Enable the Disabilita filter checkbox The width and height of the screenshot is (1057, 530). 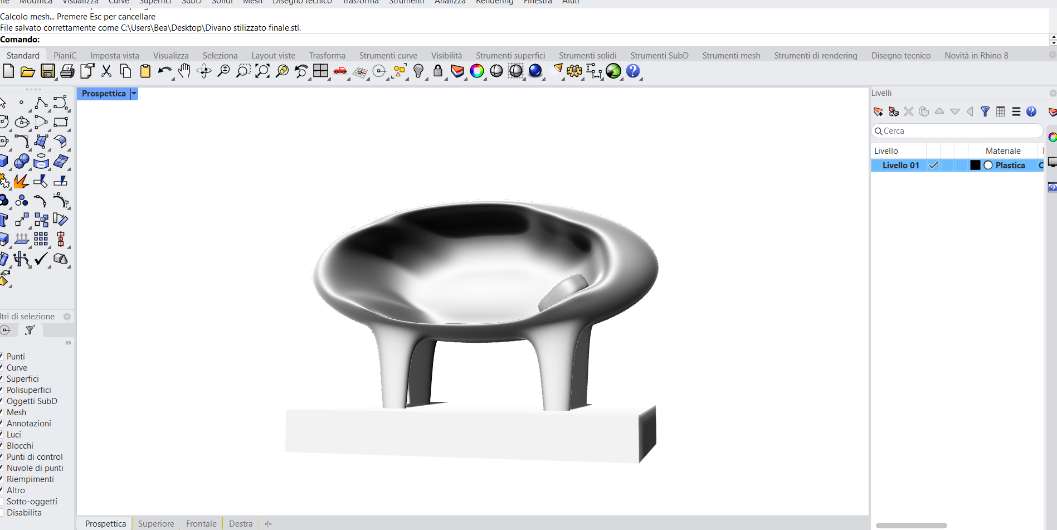coord(2,513)
